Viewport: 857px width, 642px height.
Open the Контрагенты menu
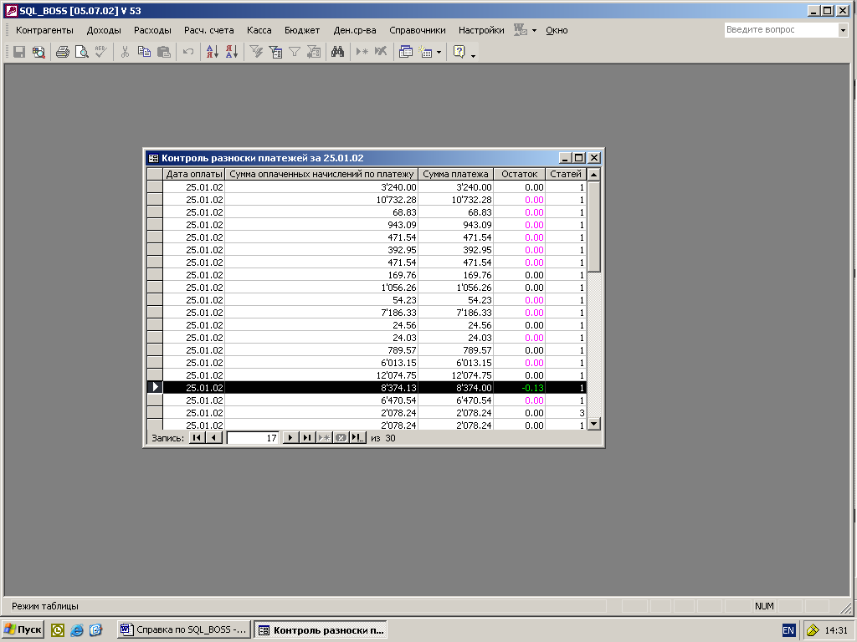coord(44,30)
